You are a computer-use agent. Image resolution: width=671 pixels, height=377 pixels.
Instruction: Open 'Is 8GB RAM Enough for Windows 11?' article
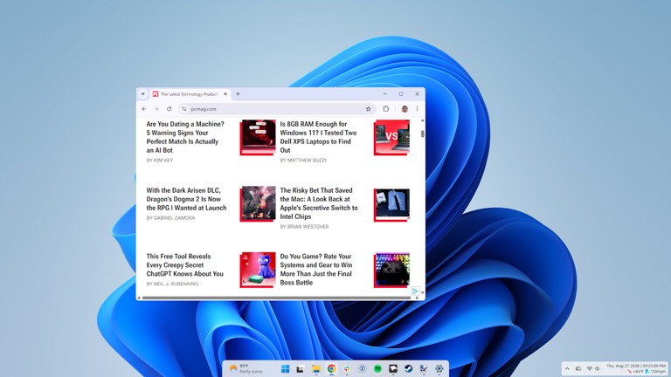pos(318,137)
